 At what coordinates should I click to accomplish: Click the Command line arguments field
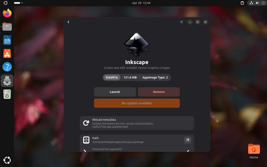point(137,149)
